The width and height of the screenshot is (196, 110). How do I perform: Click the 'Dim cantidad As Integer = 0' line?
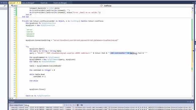(42, 70)
